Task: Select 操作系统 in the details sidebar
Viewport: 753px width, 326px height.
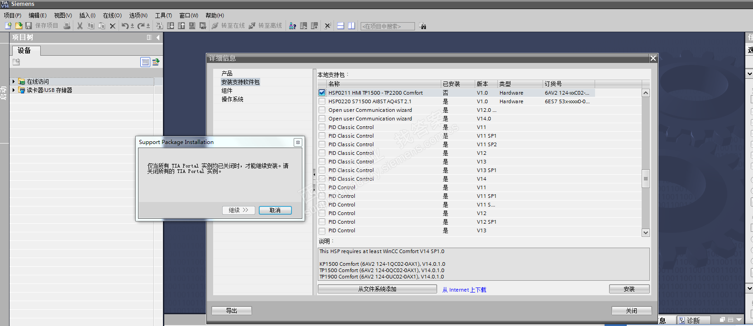Action: pos(233,99)
